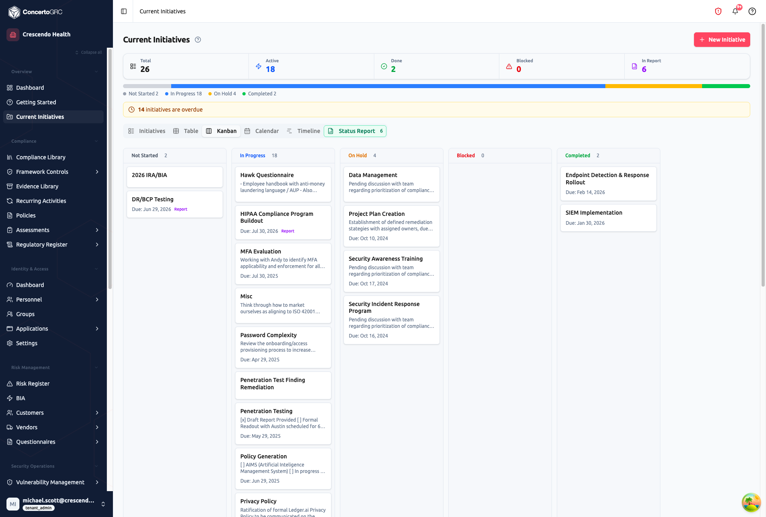Click Collapse all in the sidebar
The width and height of the screenshot is (766, 517).
click(89, 52)
